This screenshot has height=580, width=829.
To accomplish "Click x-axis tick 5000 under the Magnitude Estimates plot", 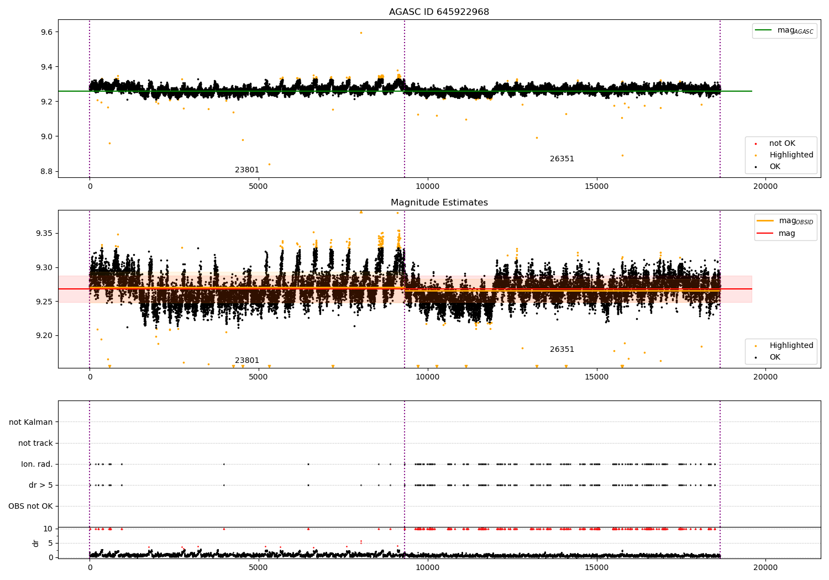I will [259, 377].
